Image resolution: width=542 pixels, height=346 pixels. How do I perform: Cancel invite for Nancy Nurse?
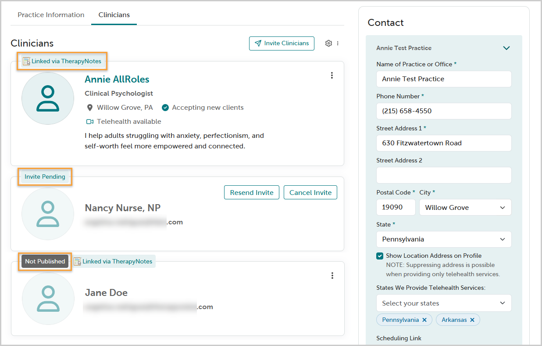[x=310, y=192]
